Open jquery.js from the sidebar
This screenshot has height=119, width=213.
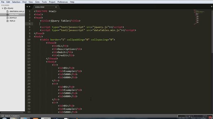(13, 18)
